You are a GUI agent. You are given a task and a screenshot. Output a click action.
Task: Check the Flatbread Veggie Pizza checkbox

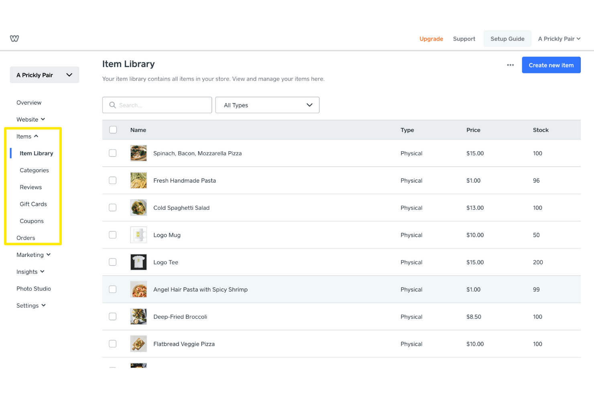[113, 344]
